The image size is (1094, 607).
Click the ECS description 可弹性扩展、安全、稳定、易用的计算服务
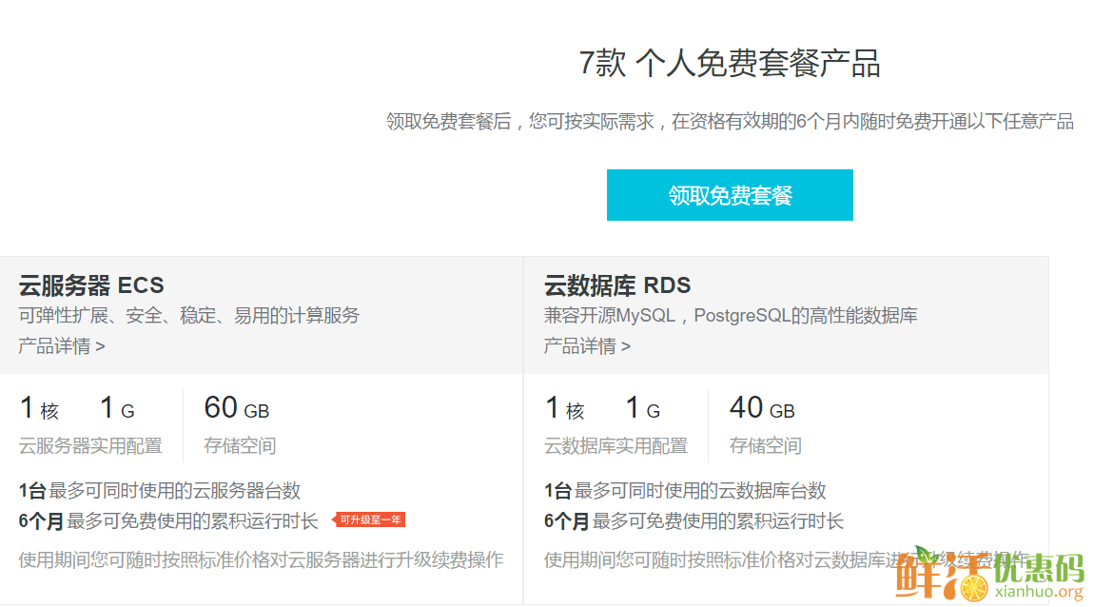(188, 315)
